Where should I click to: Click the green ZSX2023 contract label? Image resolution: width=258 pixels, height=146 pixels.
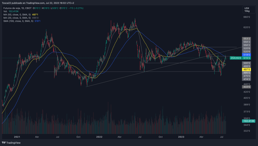click(236, 58)
